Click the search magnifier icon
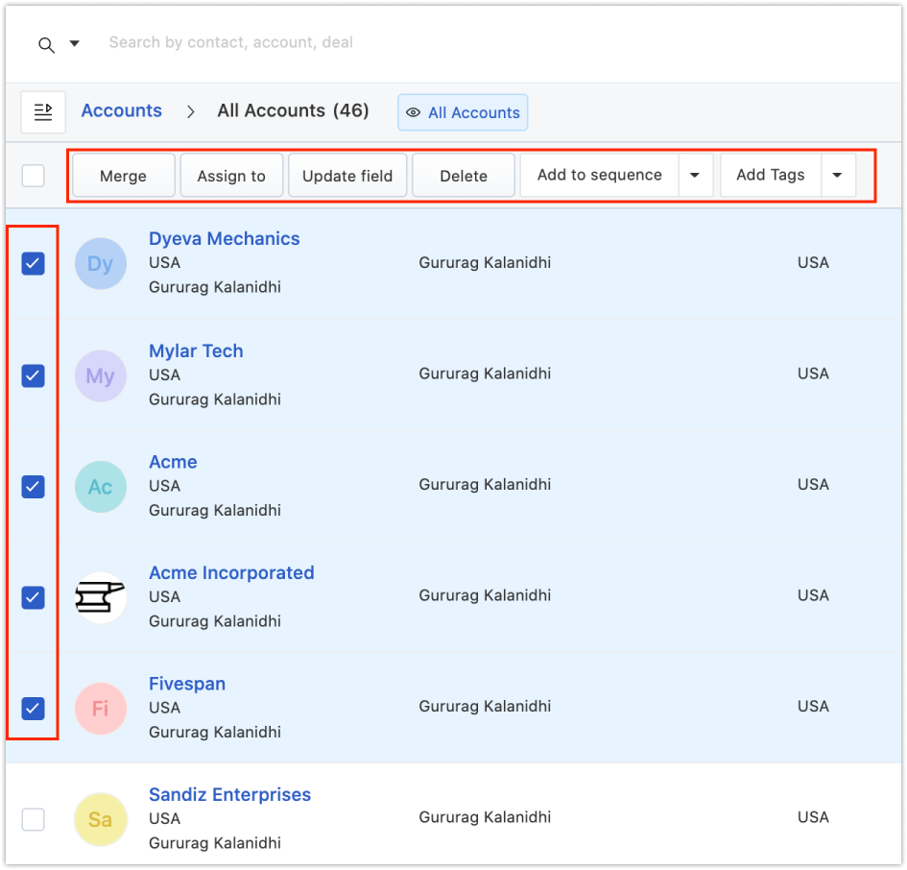The height and width of the screenshot is (870, 907). [46, 44]
